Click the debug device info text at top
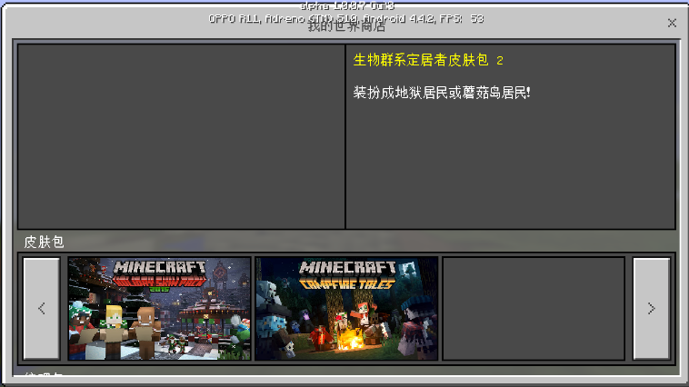 click(x=345, y=17)
